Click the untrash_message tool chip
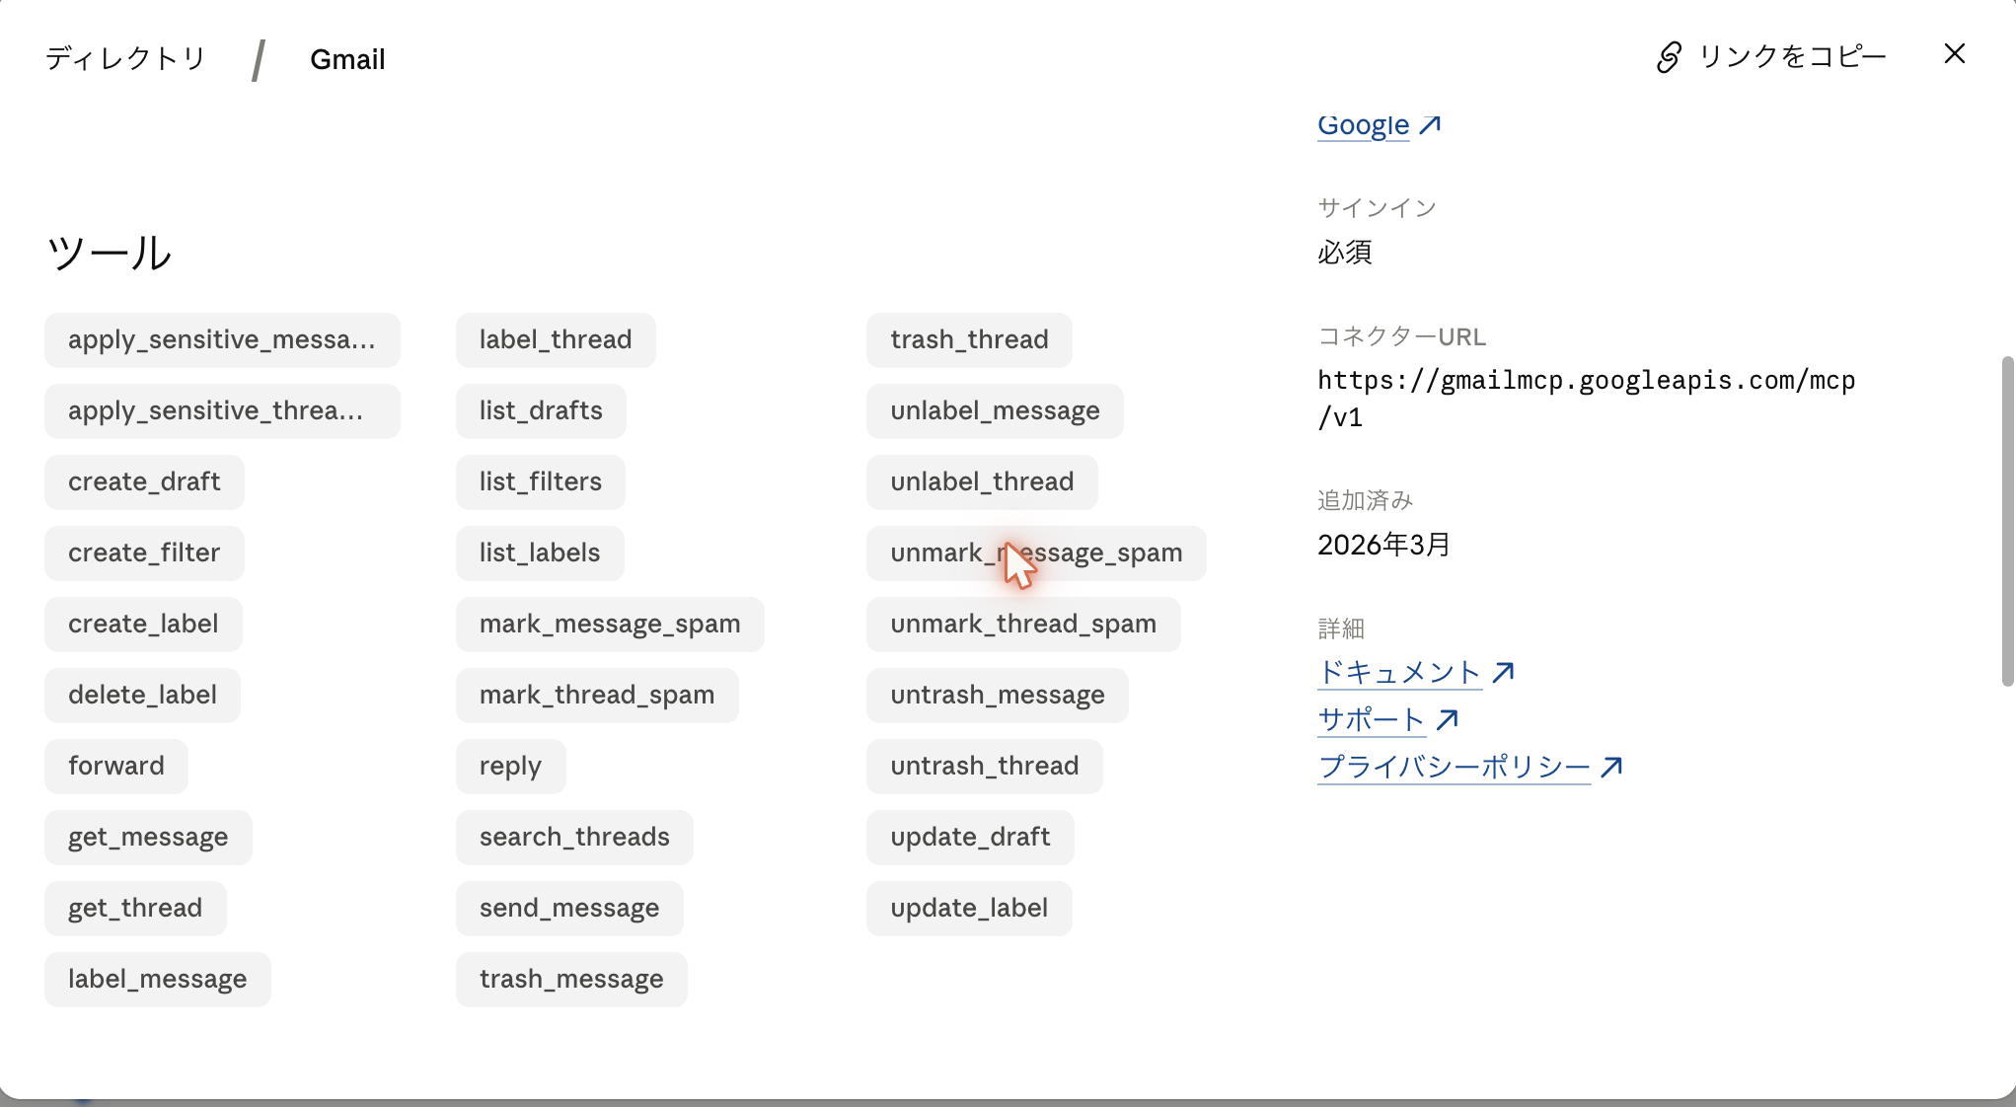 tap(998, 696)
